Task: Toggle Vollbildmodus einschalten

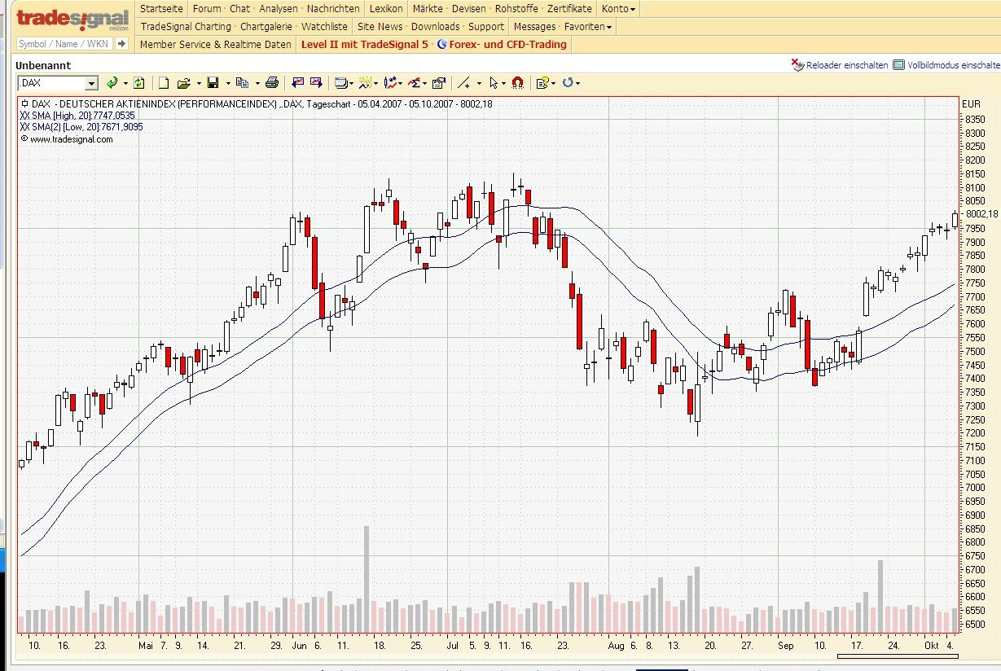Action: [946, 65]
